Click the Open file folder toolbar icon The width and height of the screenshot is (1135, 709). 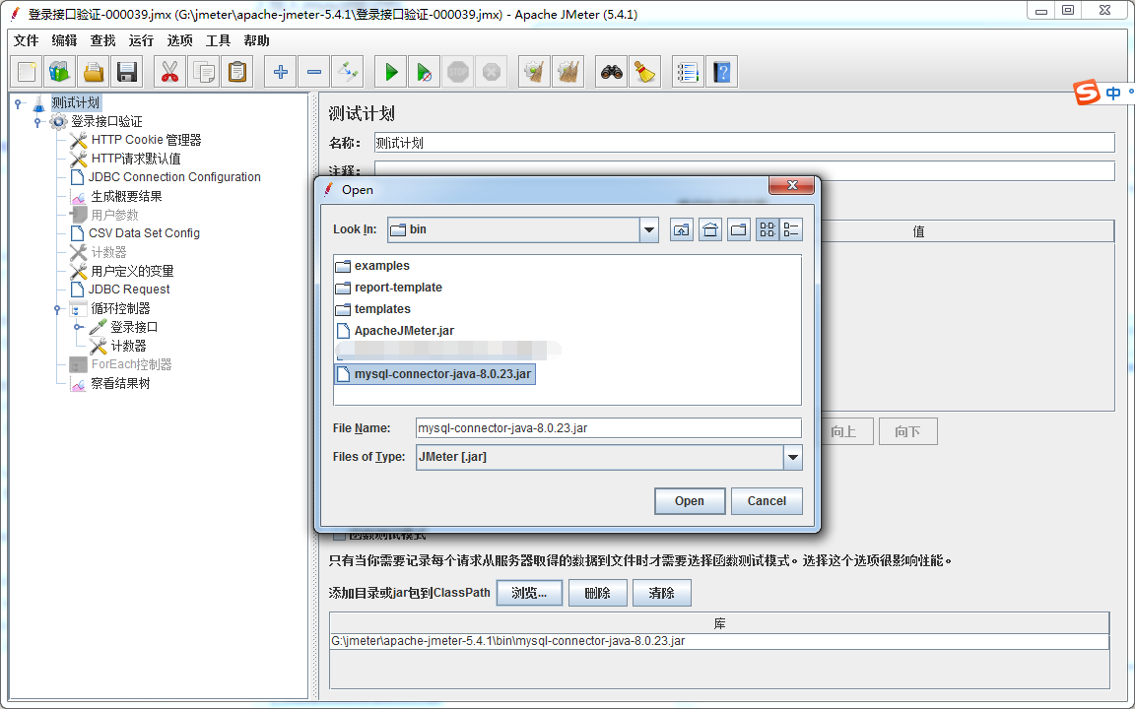(94, 72)
